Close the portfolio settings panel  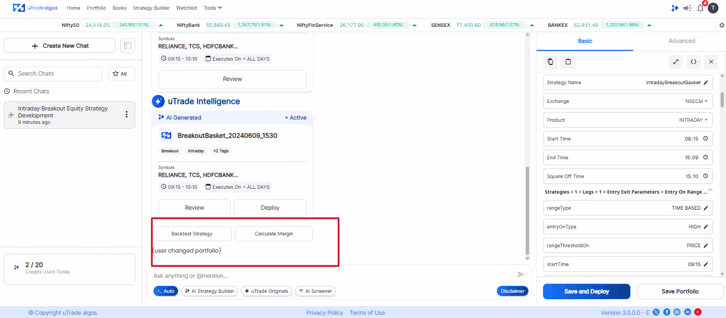(x=711, y=62)
